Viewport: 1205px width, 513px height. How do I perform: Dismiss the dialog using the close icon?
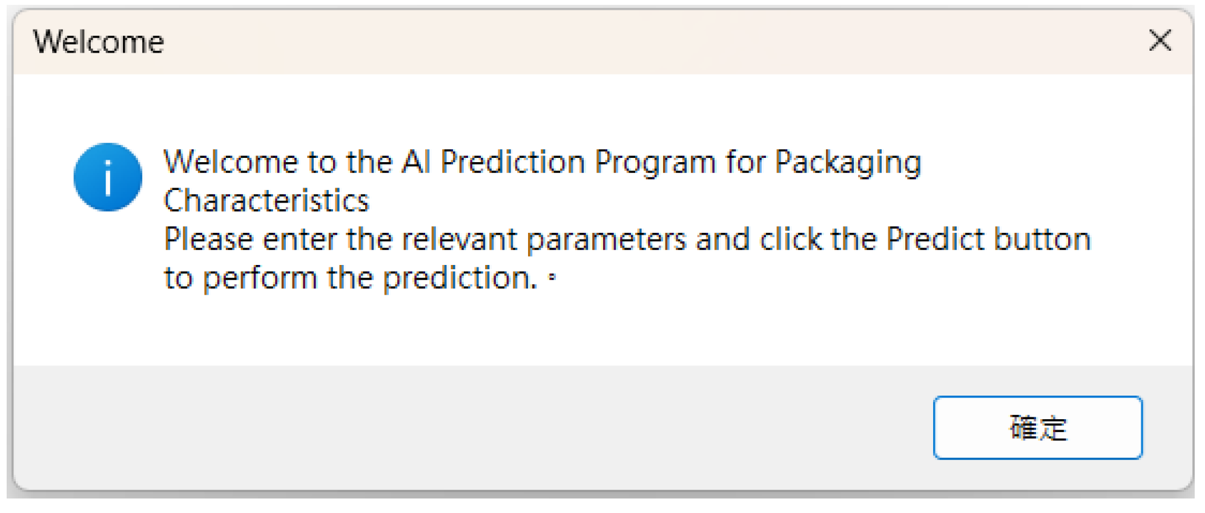tap(1160, 41)
